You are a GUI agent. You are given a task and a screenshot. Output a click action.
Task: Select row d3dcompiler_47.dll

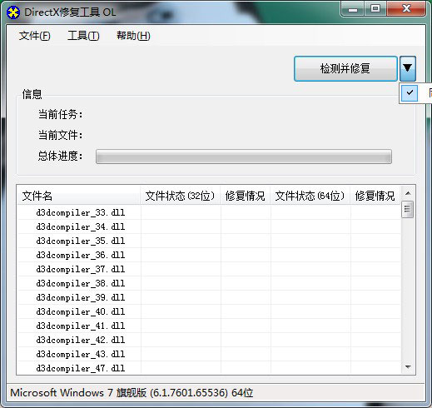point(209,368)
